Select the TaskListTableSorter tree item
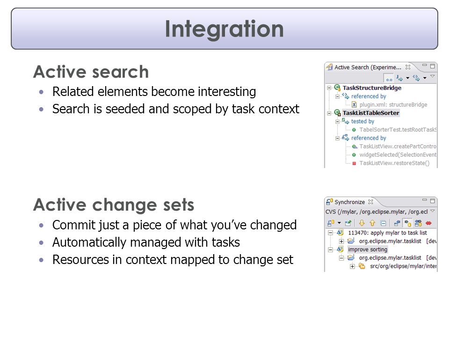The width and height of the screenshot is (449, 337). (x=371, y=113)
